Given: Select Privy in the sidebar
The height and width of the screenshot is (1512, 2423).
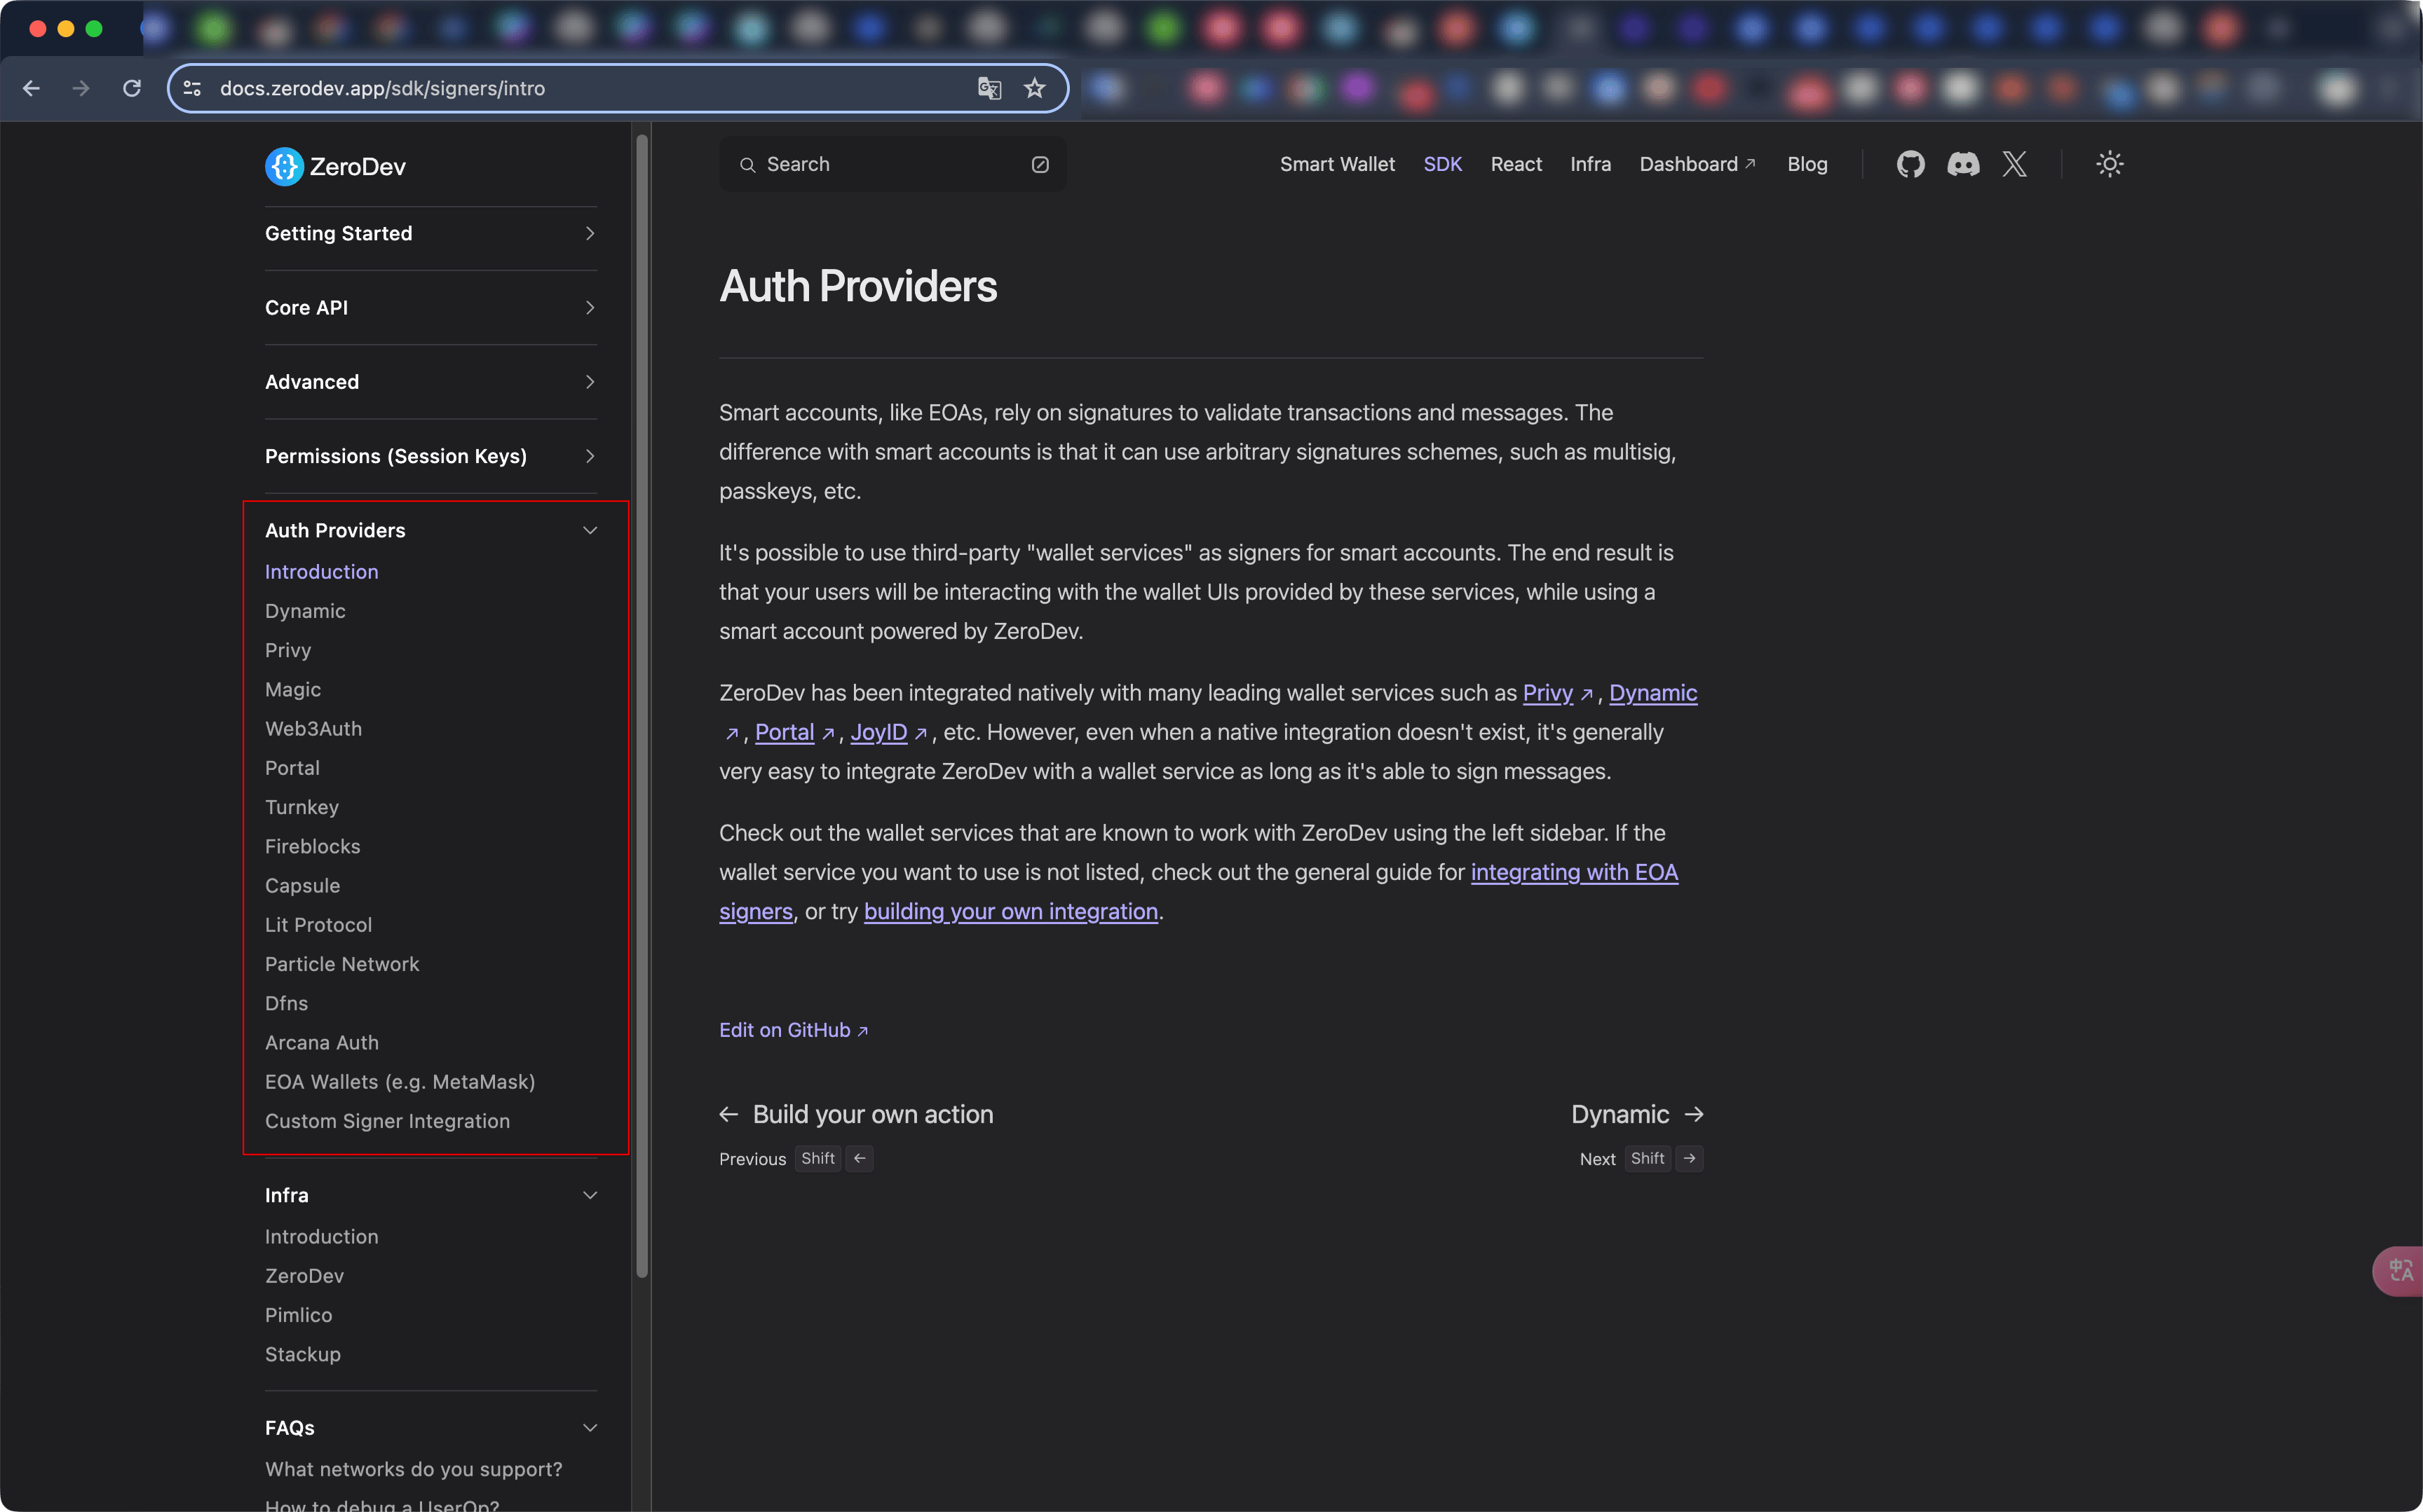Looking at the screenshot, I should (288, 650).
